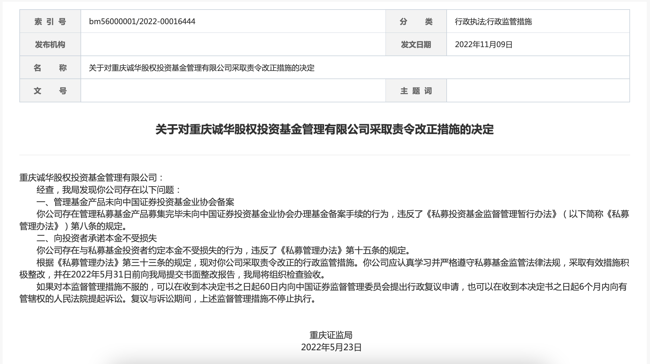Click the 文号 label cell

click(50, 91)
